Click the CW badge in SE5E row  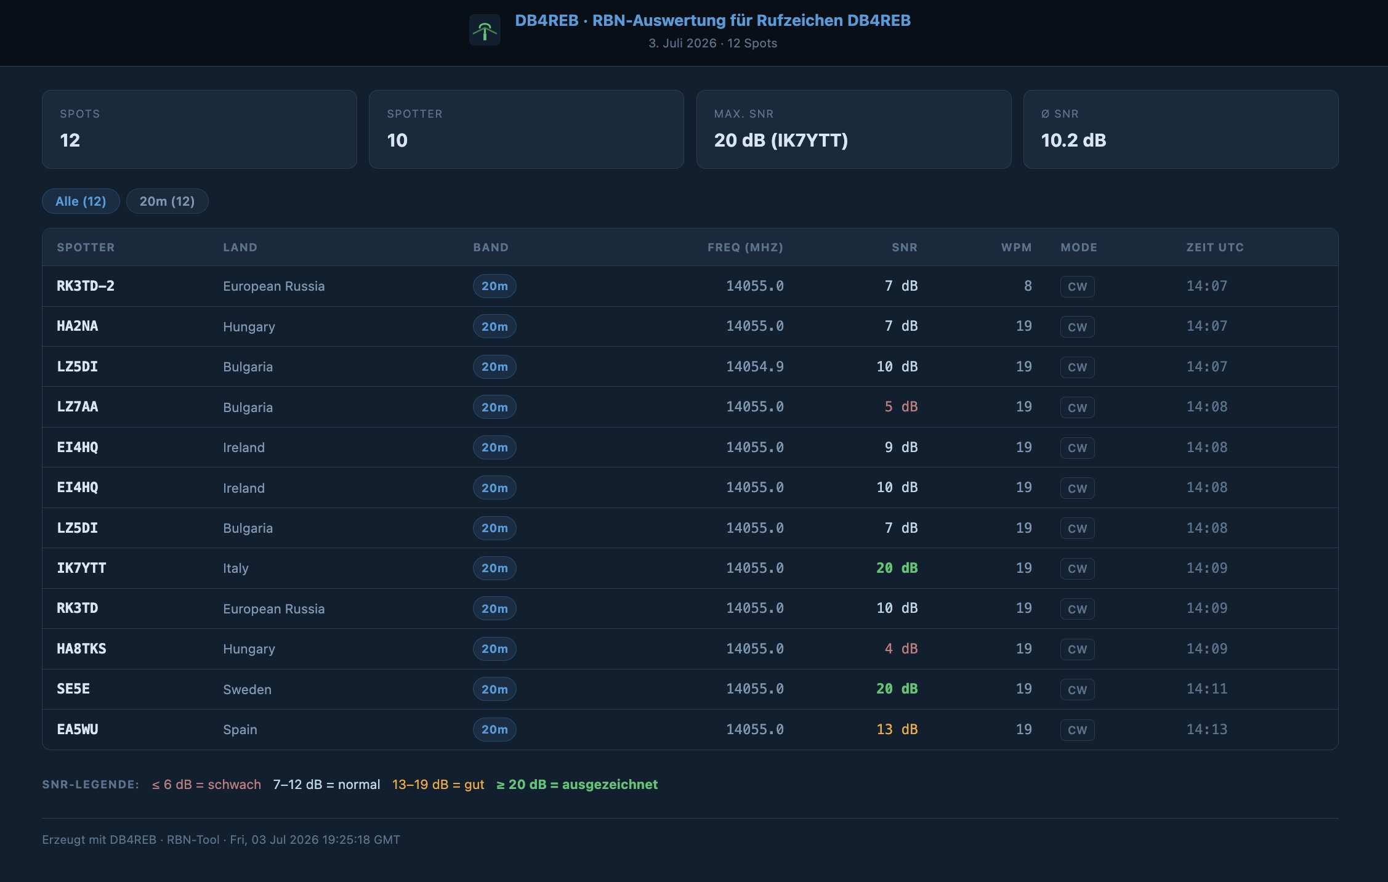point(1077,689)
